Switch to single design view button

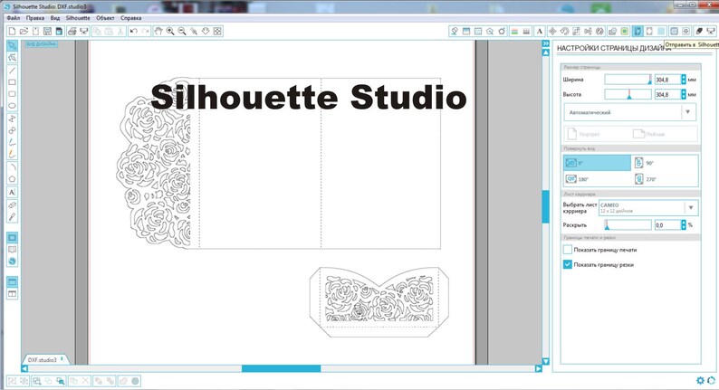13,281
